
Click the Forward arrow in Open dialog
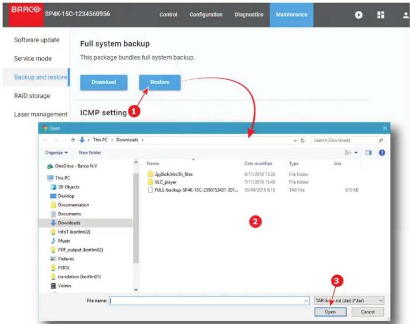[x=56, y=140]
